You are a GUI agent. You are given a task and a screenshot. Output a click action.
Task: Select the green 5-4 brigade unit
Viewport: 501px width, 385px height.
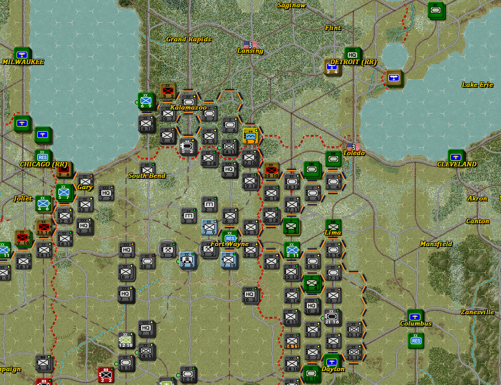click(311, 283)
